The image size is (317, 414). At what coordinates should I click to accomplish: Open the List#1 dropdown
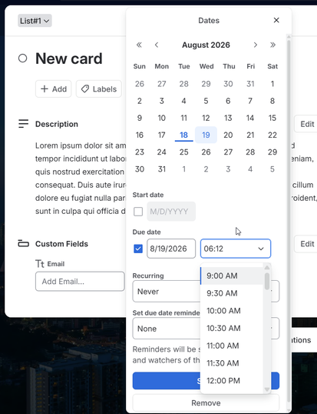(35, 21)
